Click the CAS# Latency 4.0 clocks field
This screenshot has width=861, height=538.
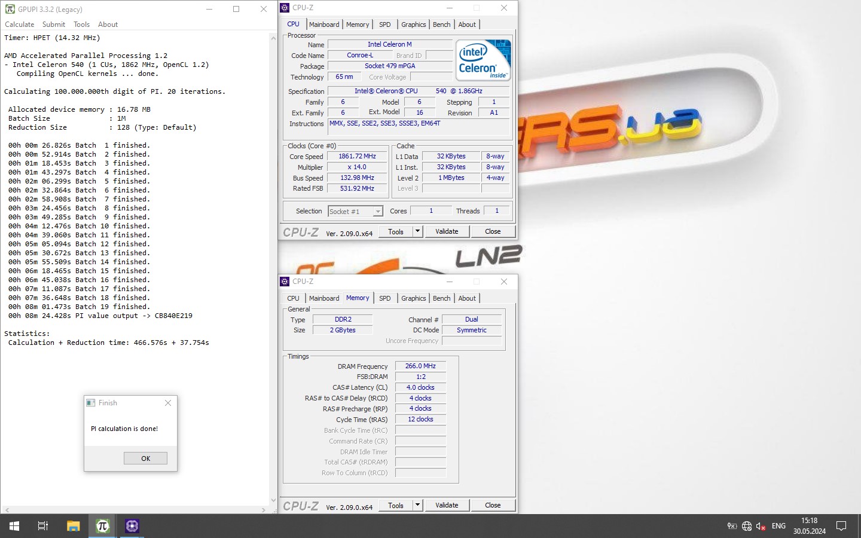(420, 387)
